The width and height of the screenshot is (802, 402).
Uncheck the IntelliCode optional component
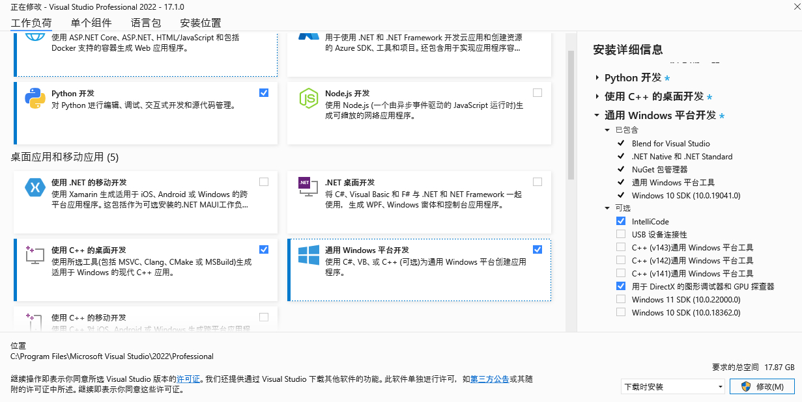pyautogui.click(x=620, y=221)
